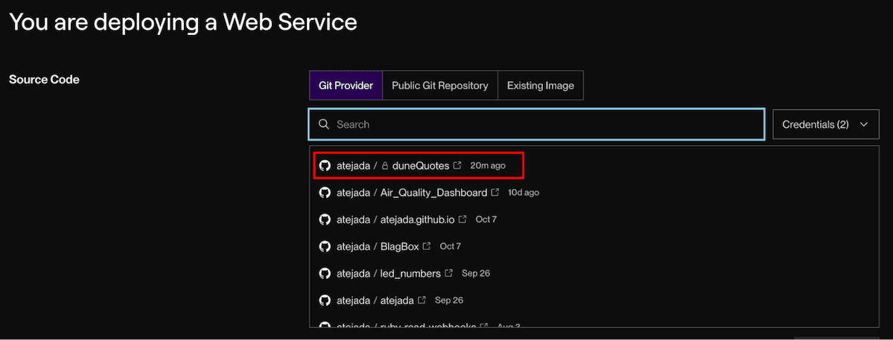Click the duneQuotes private lock icon
This screenshot has height=340, width=893.
pos(385,166)
